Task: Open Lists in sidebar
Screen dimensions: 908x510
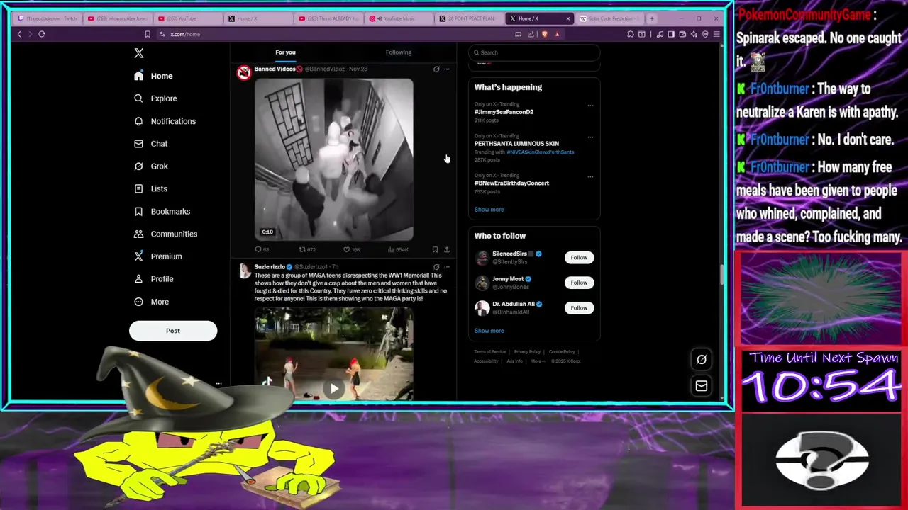Action: point(150,188)
